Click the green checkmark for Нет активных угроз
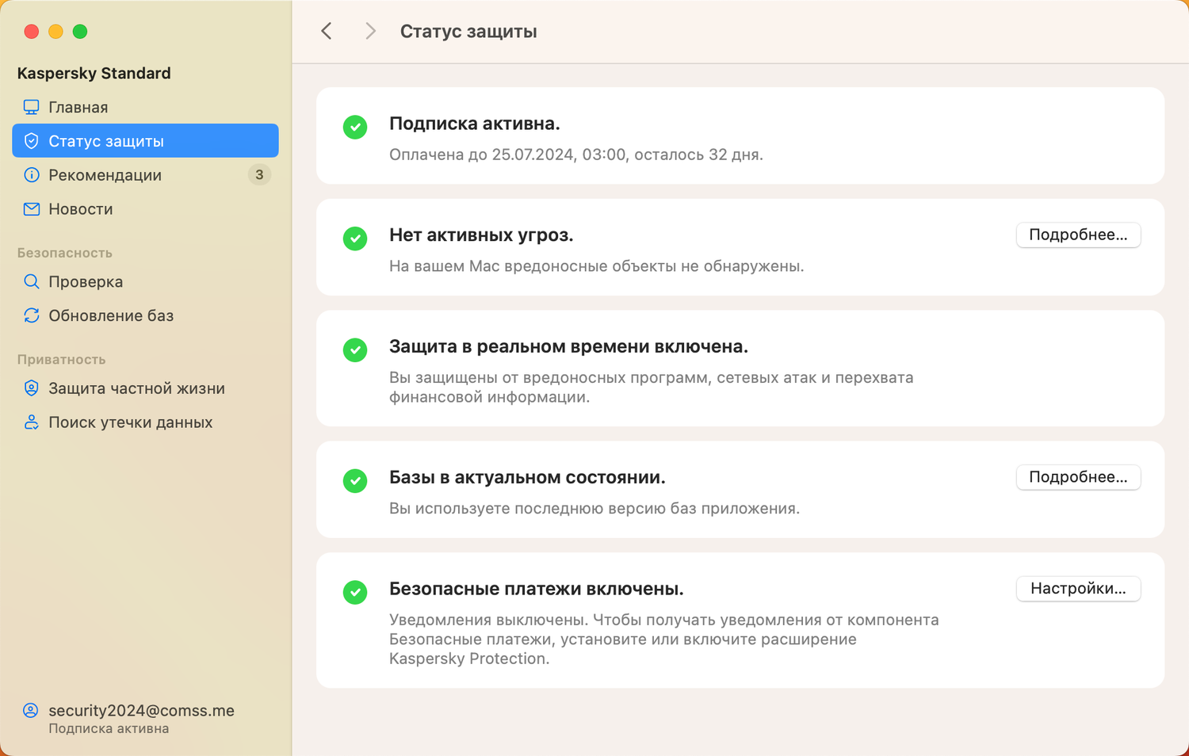 click(x=355, y=239)
